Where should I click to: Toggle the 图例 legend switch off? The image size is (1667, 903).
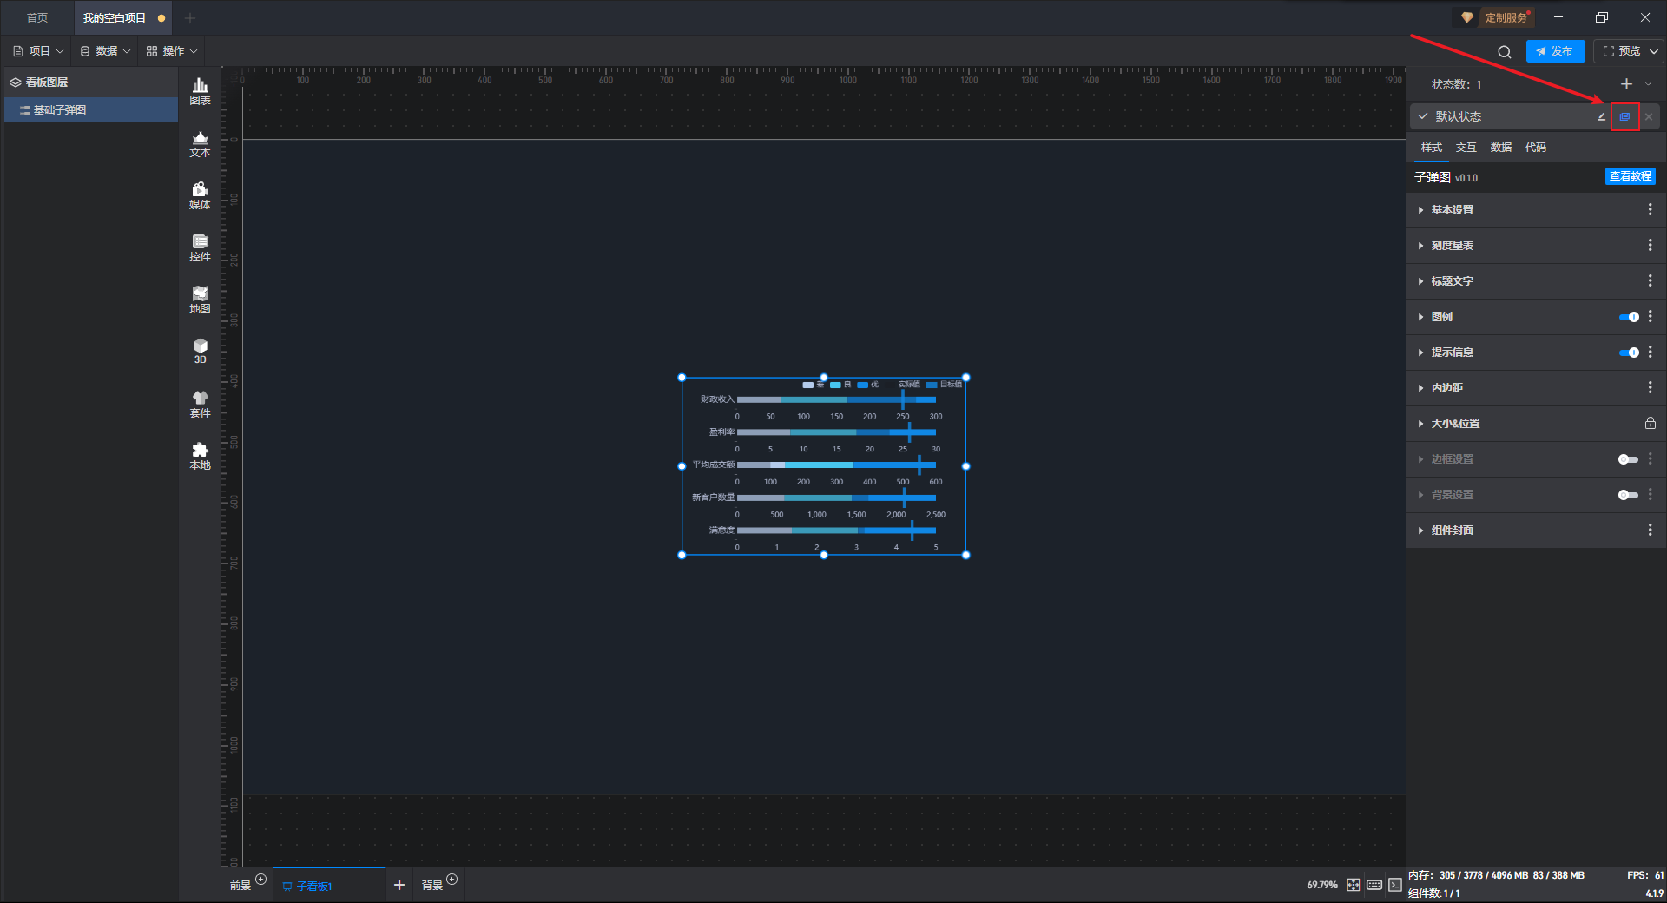click(1628, 317)
